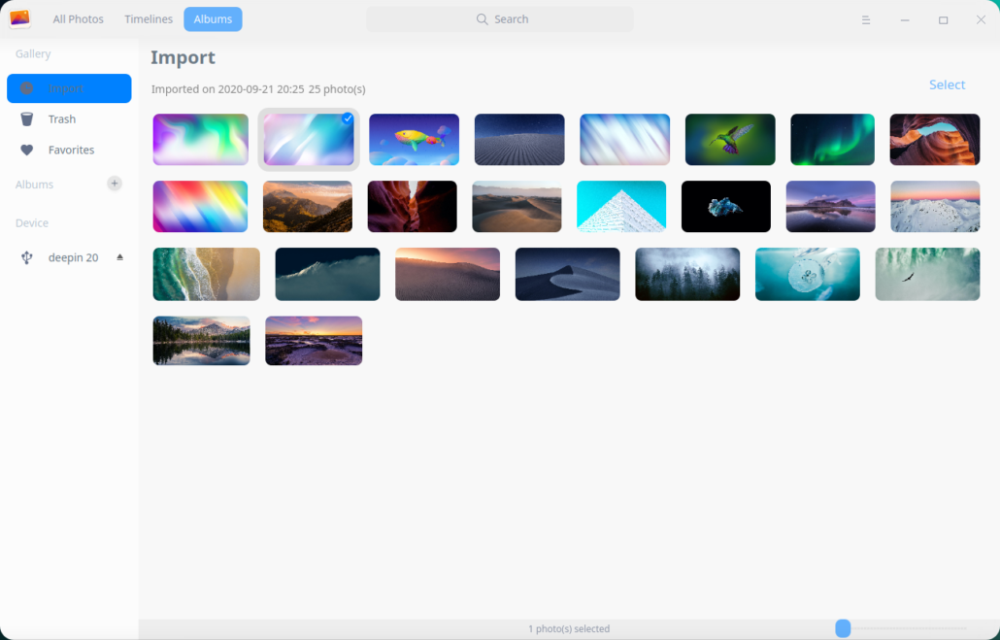This screenshot has width=1000, height=640.
Task: Click the Select link at top right
Action: 947,84
